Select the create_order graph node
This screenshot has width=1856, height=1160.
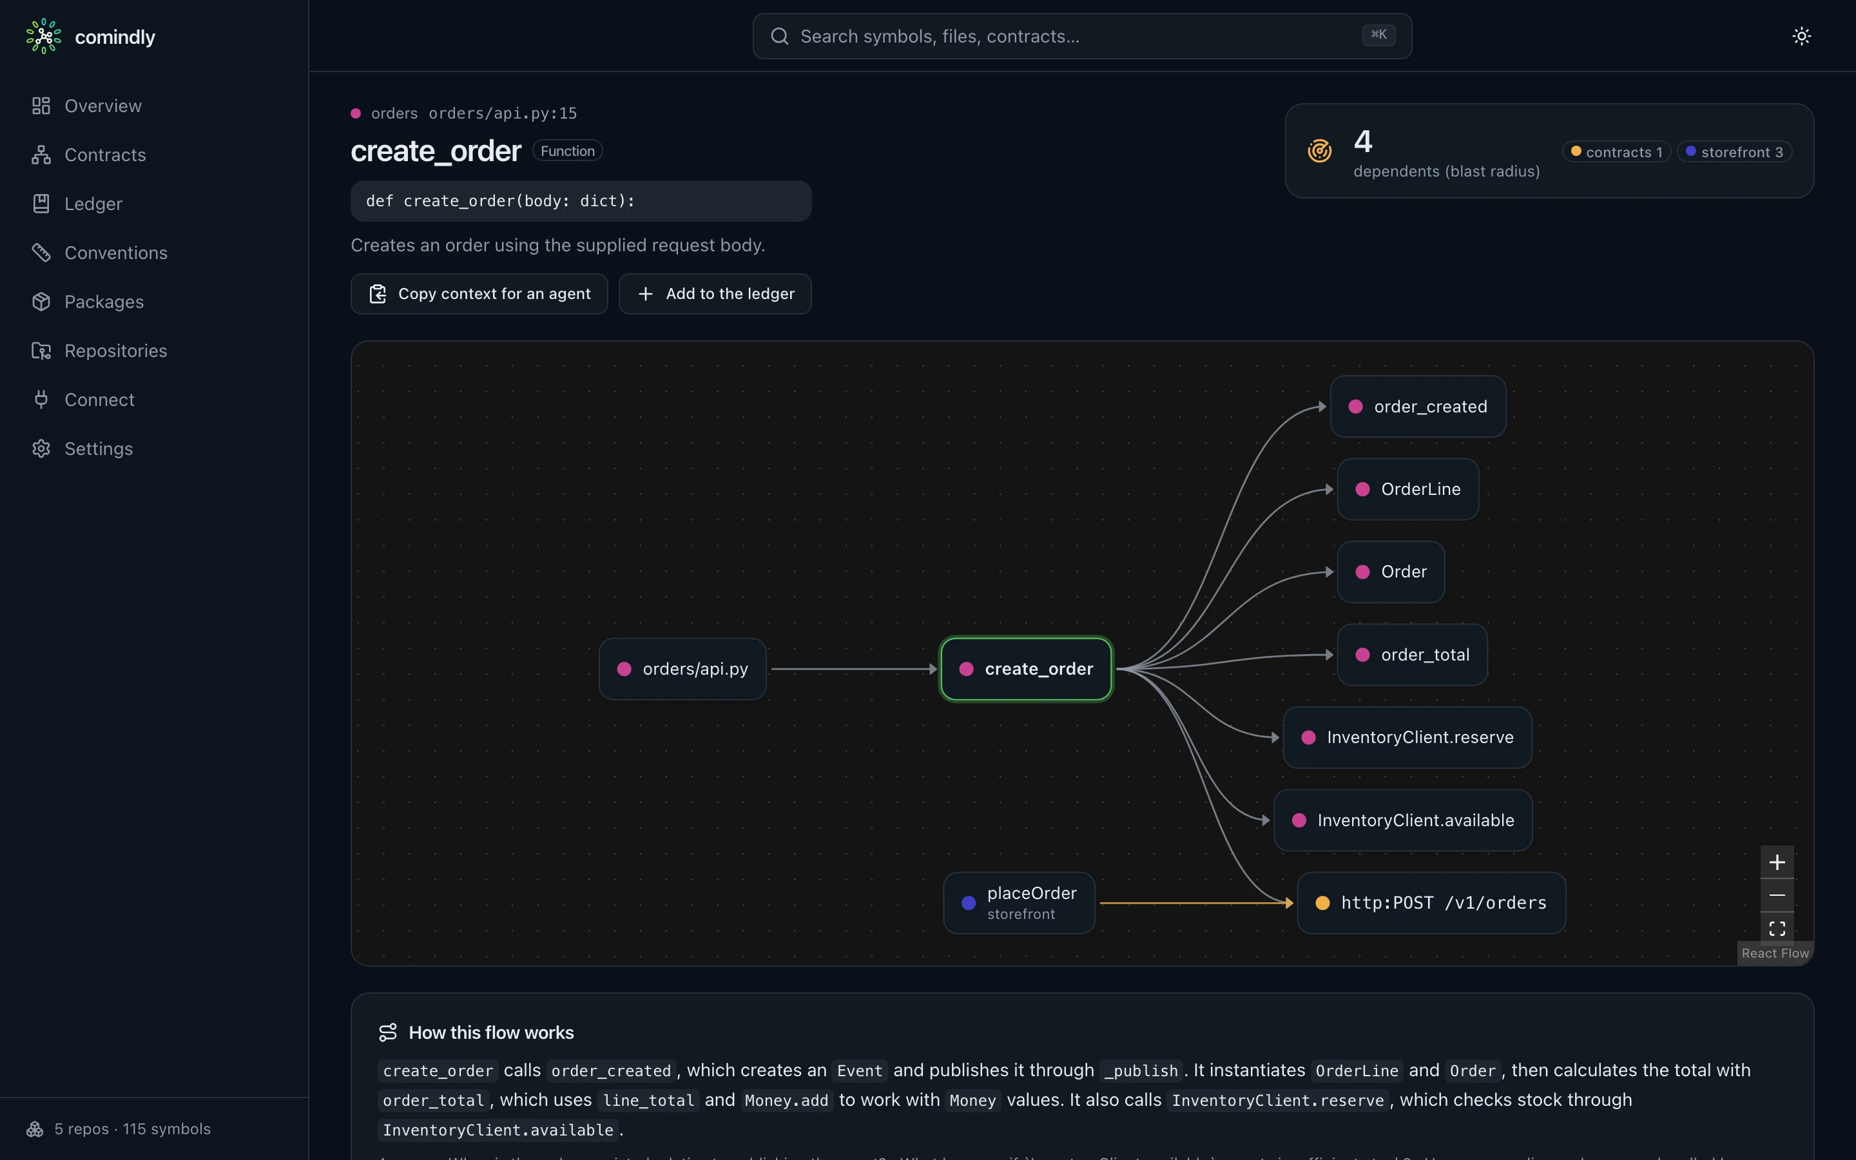pyautogui.click(x=1026, y=669)
